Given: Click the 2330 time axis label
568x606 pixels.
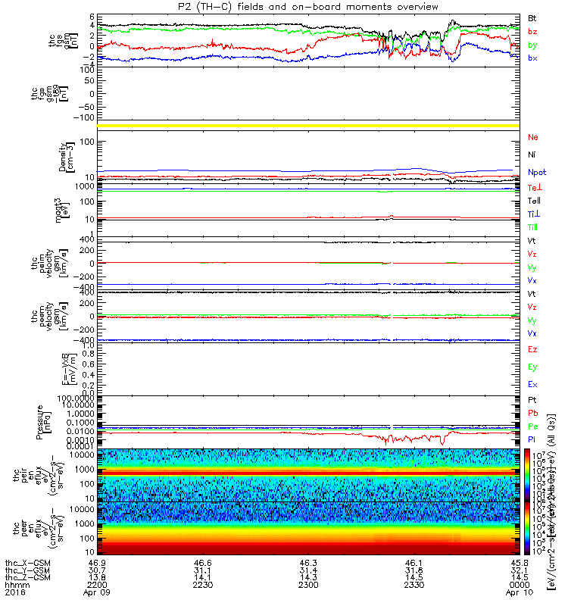Looking at the screenshot, I should pyautogui.click(x=414, y=585).
